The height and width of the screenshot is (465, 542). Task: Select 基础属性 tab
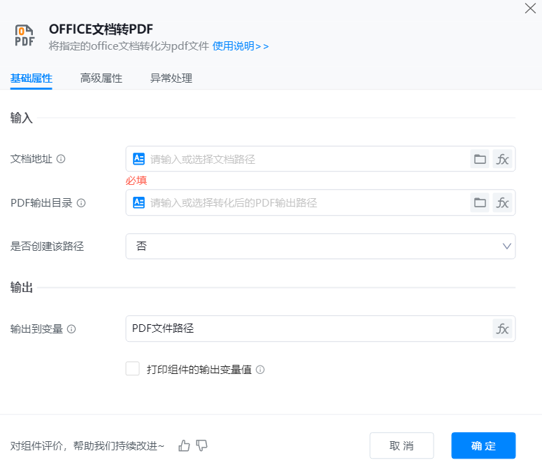31,78
